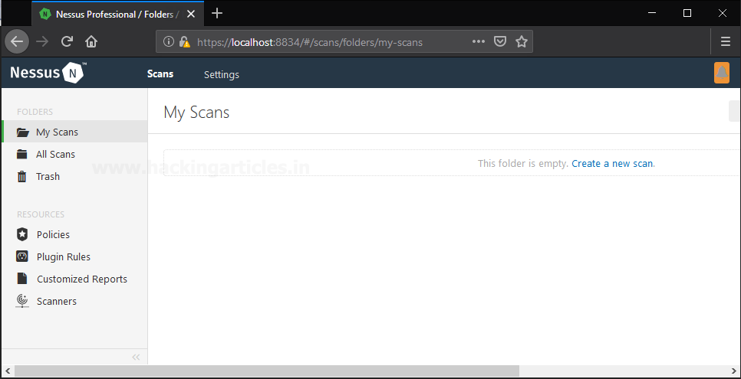This screenshot has height=379, width=741.
Task: Click the My Scans page heading
Action: tap(196, 113)
